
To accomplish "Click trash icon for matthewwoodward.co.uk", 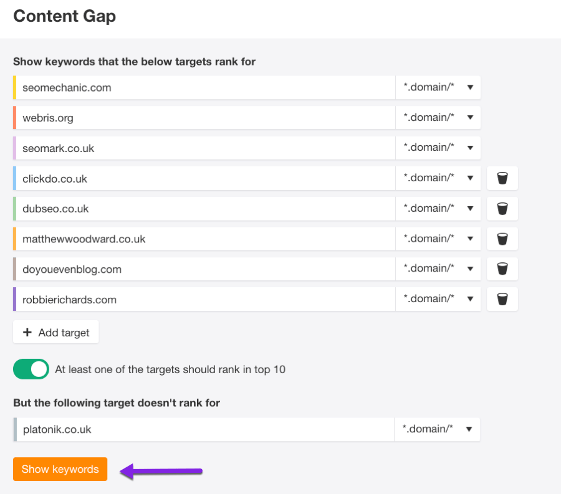I will (x=502, y=239).
